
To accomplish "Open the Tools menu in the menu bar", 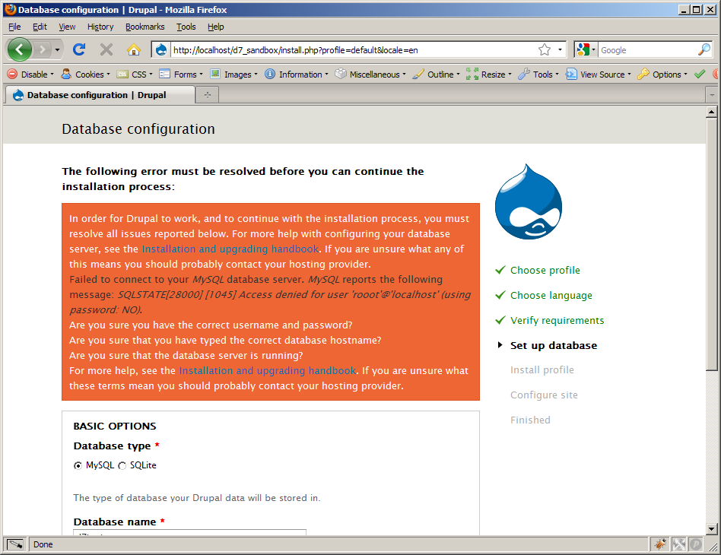I will (186, 27).
